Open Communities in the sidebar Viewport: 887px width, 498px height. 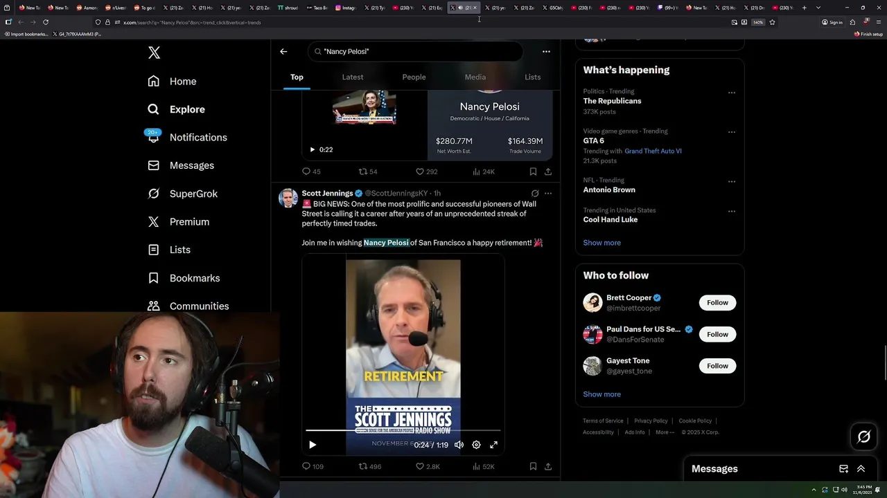click(188, 306)
